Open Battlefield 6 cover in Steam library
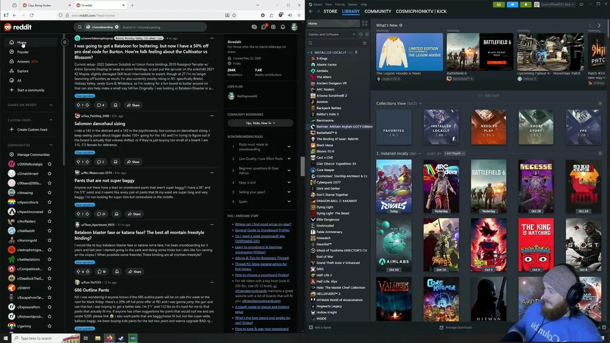The image size is (610, 343). (x=488, y=186)
